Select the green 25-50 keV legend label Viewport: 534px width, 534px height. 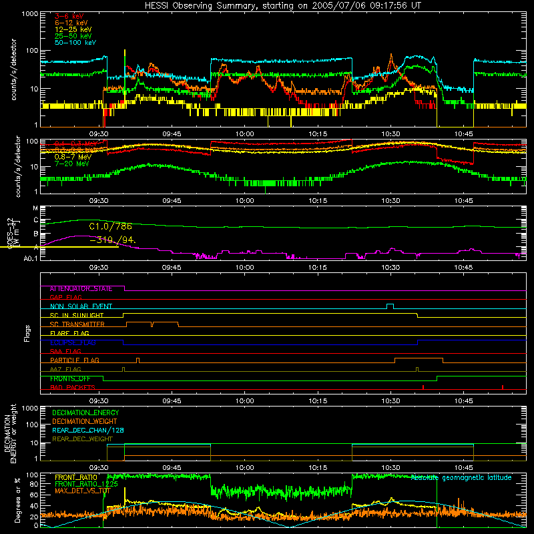coord(73,36)
